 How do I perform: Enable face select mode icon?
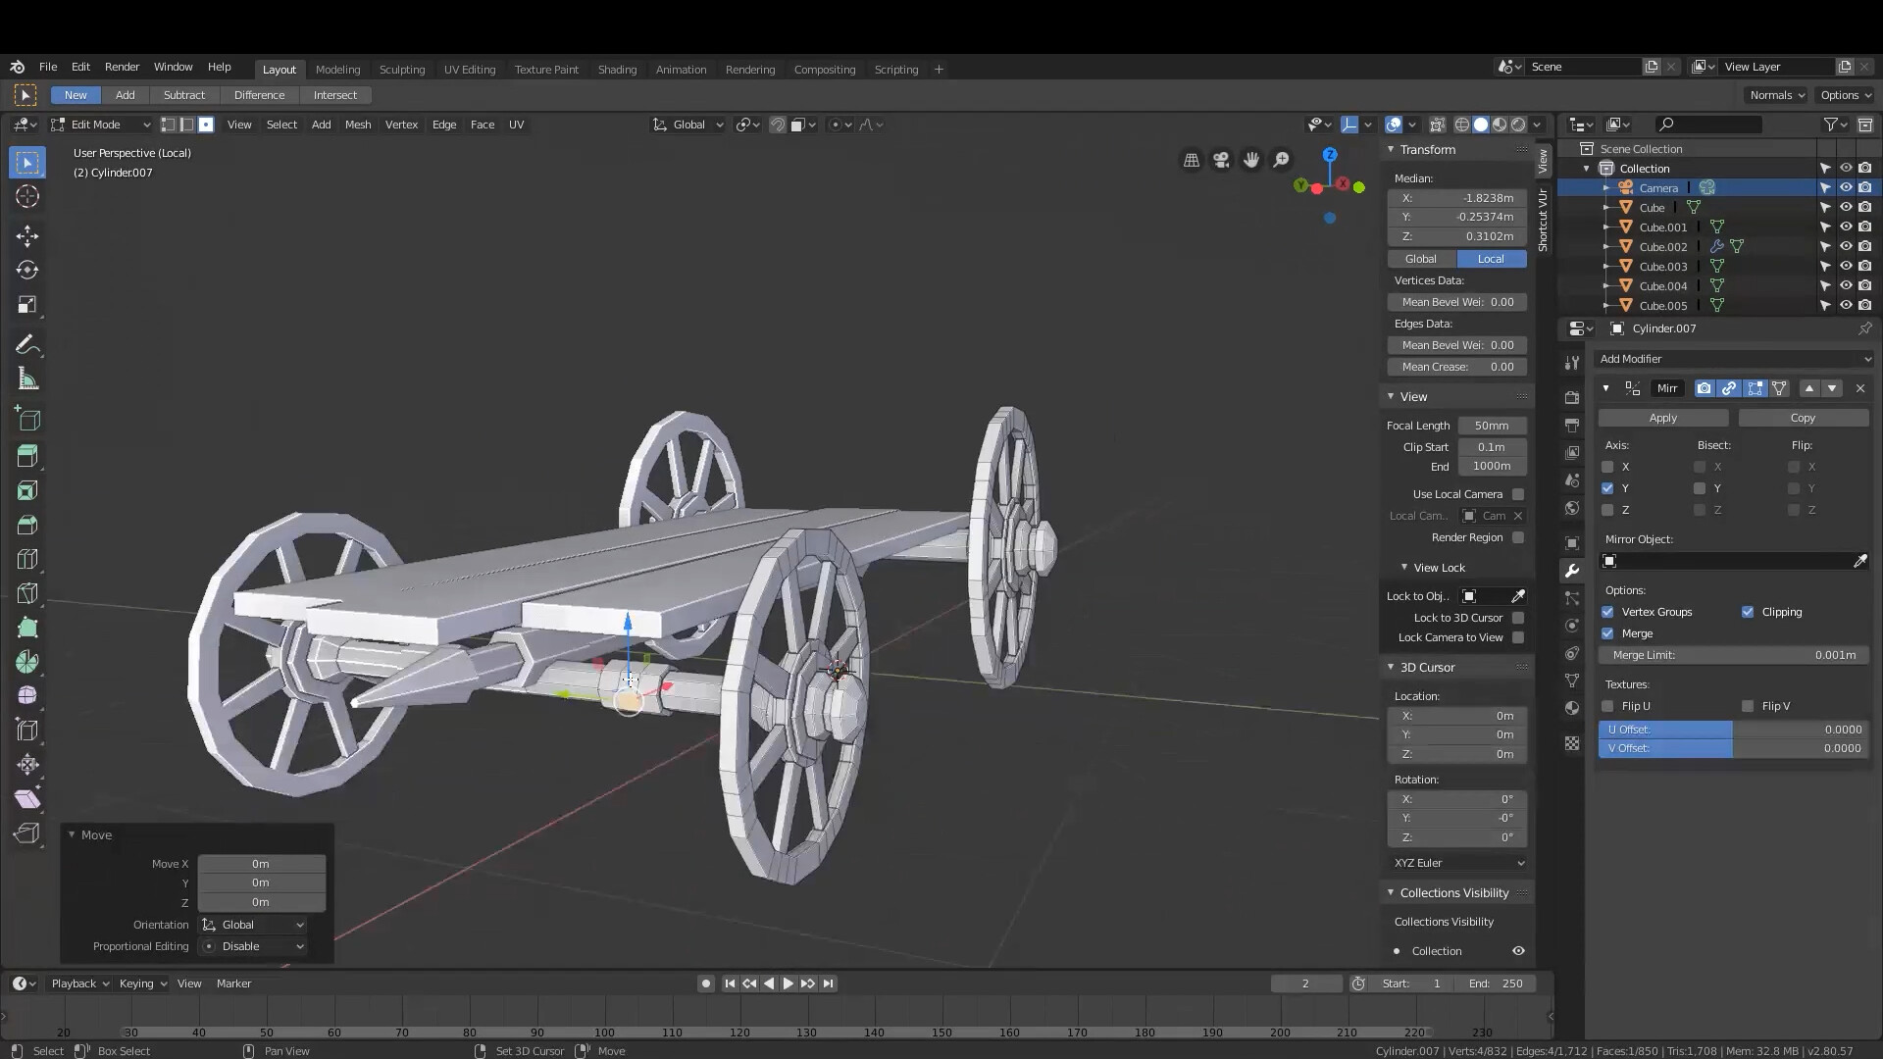pos(206,125)
